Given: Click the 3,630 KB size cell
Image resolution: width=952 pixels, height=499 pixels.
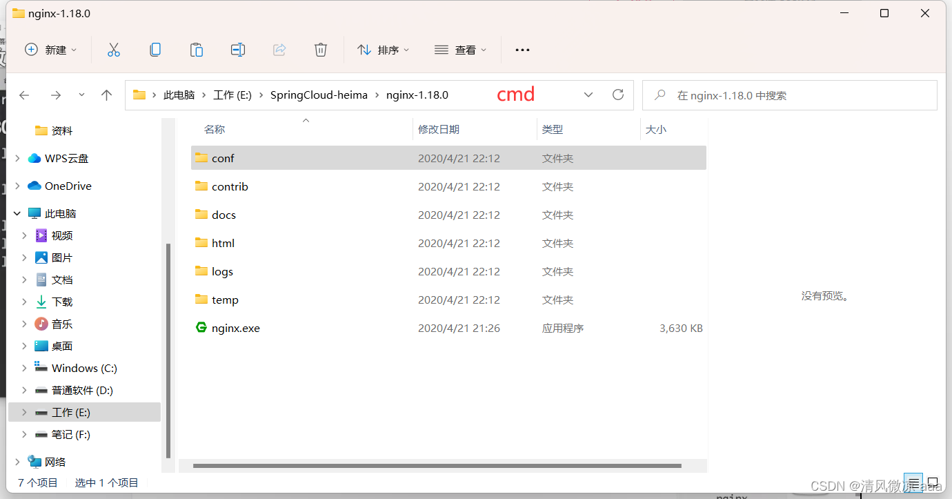Looking at the screenshot, I should click(681, 329).
